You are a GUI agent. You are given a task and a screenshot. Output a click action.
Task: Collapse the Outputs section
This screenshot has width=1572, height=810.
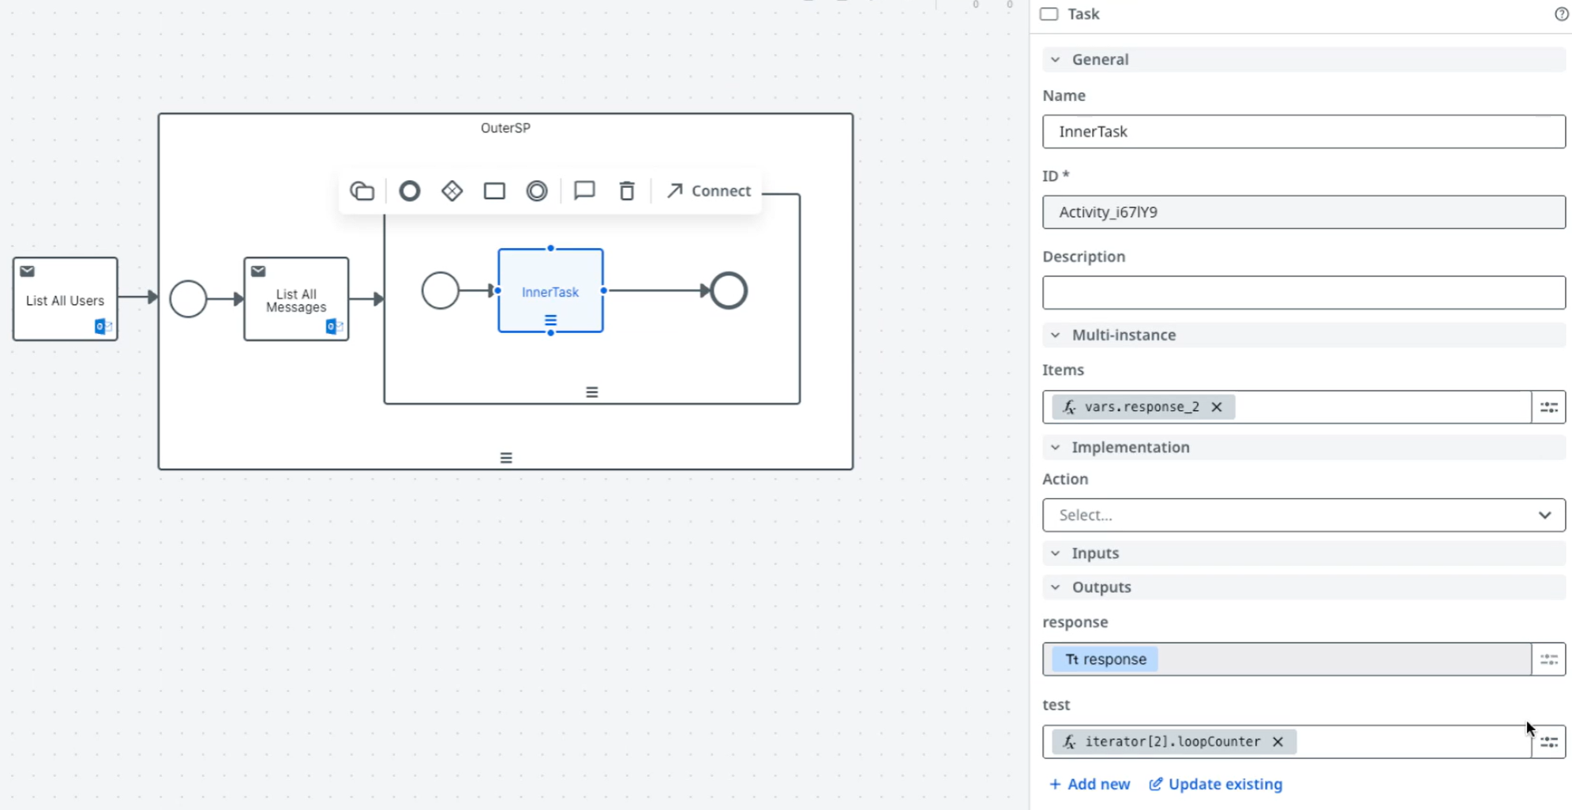point(1056,587)
